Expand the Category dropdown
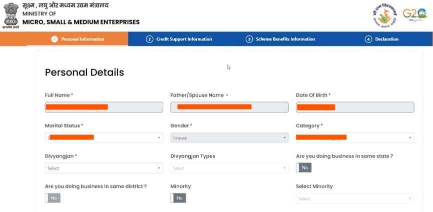 click(355, 137)
